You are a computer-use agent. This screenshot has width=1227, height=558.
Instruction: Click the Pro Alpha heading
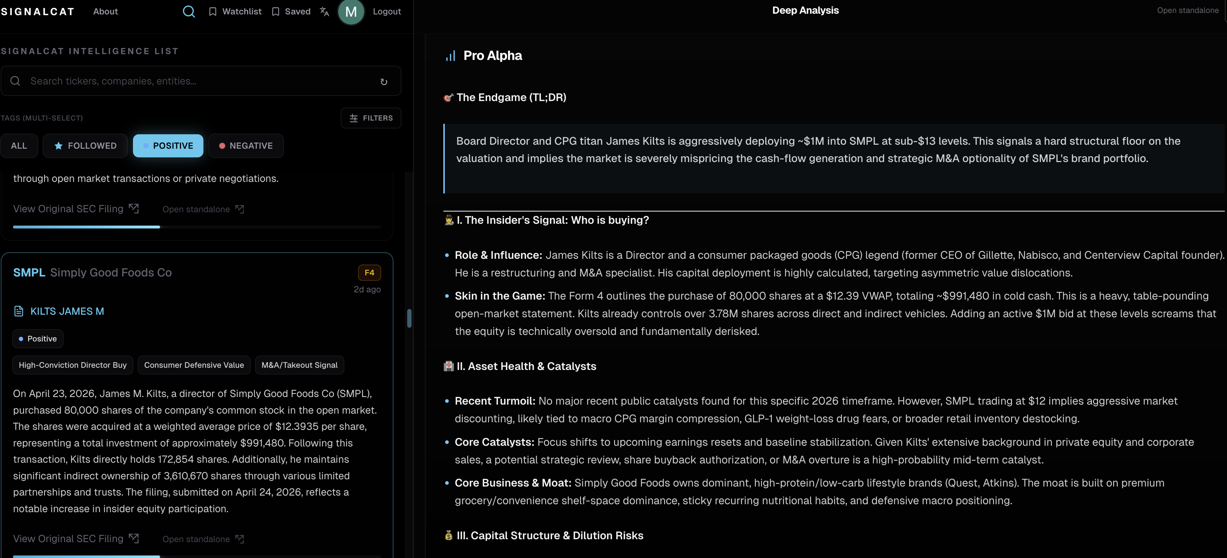pyautogui.click(x=492, y=56)
